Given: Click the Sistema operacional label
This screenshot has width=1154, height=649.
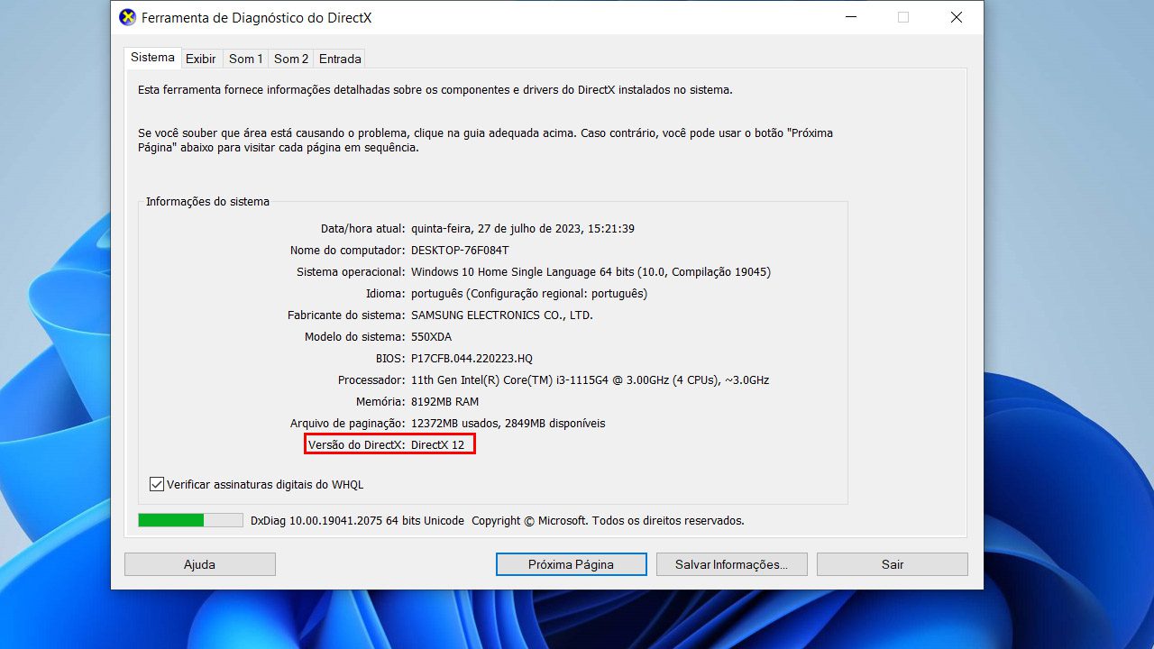Looking at the screenshot, I should pyautogui.click(x=351, y=272).
